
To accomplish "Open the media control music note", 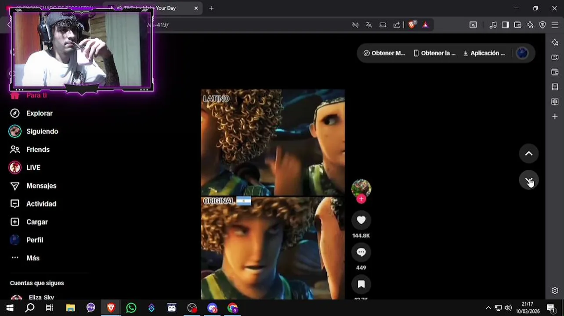I will 493,25.
